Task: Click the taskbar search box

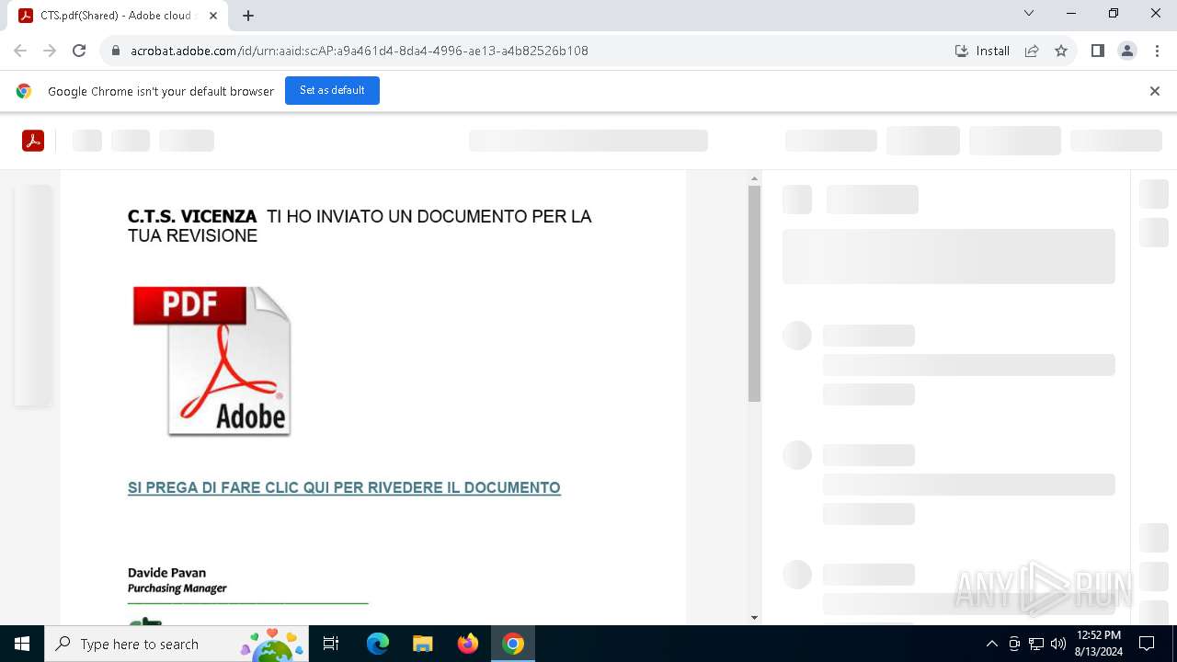Action: (x=177, y=644)
